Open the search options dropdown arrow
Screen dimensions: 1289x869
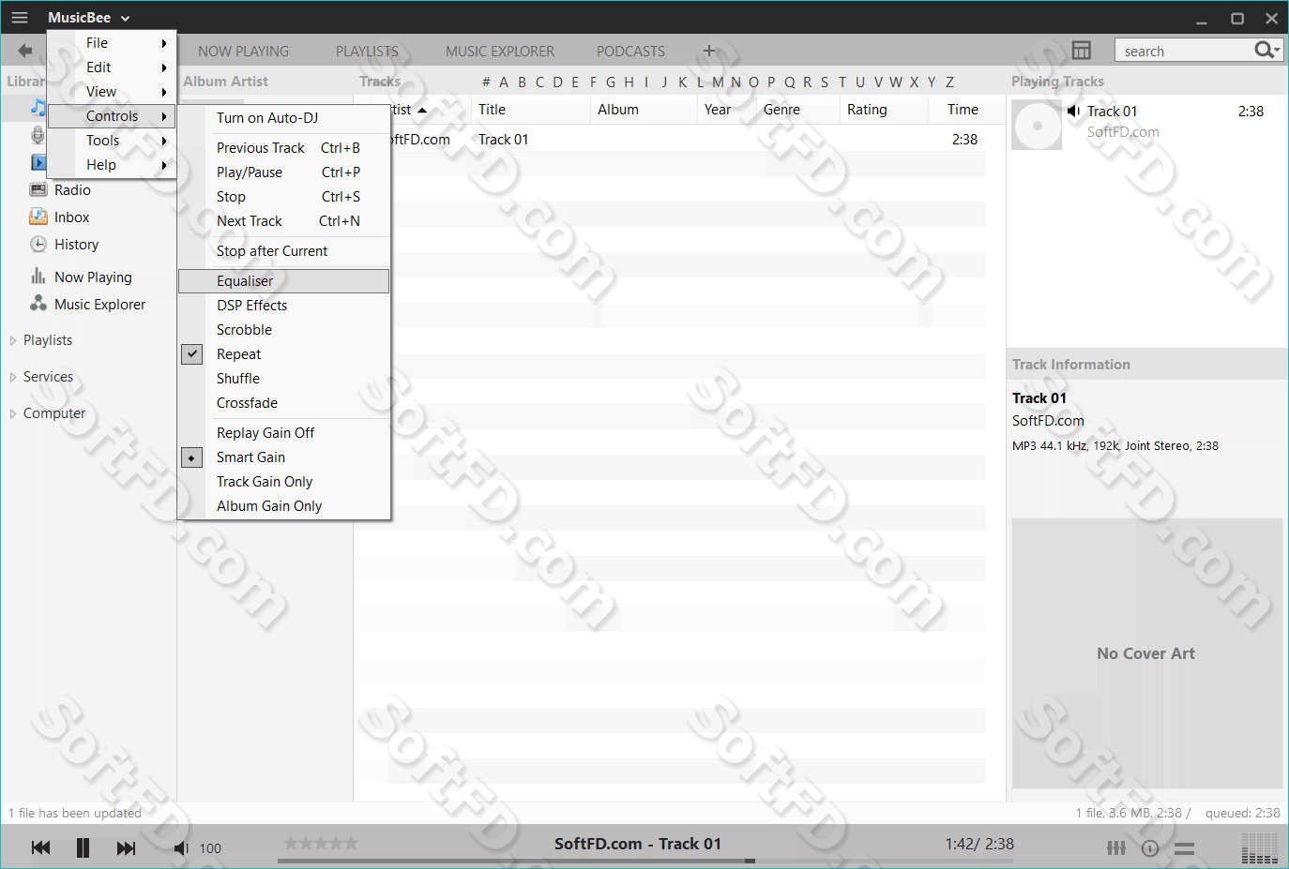[x=1277, y=51]
